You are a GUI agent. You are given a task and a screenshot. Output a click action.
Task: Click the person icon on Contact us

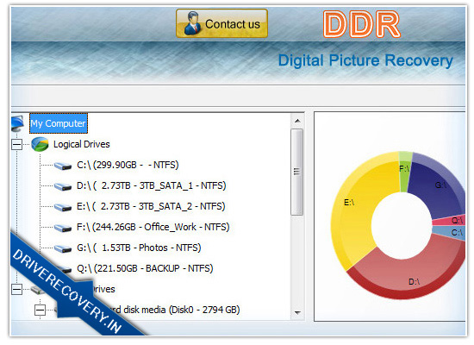coord(192,23)
